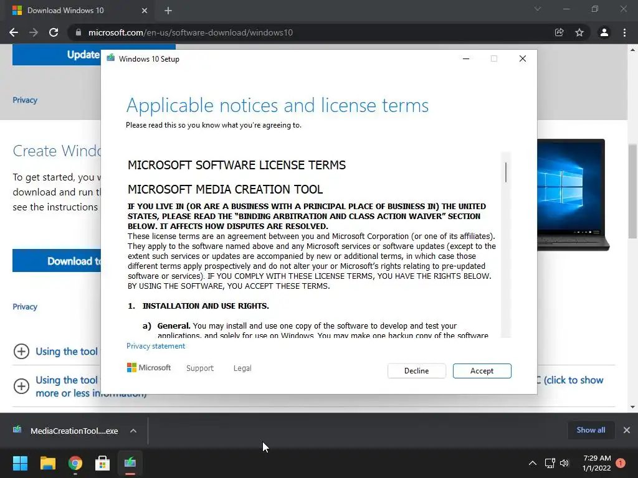The image size is (638, 478).
Task: Bookmark this page with the star
Action: coord(579,32)
